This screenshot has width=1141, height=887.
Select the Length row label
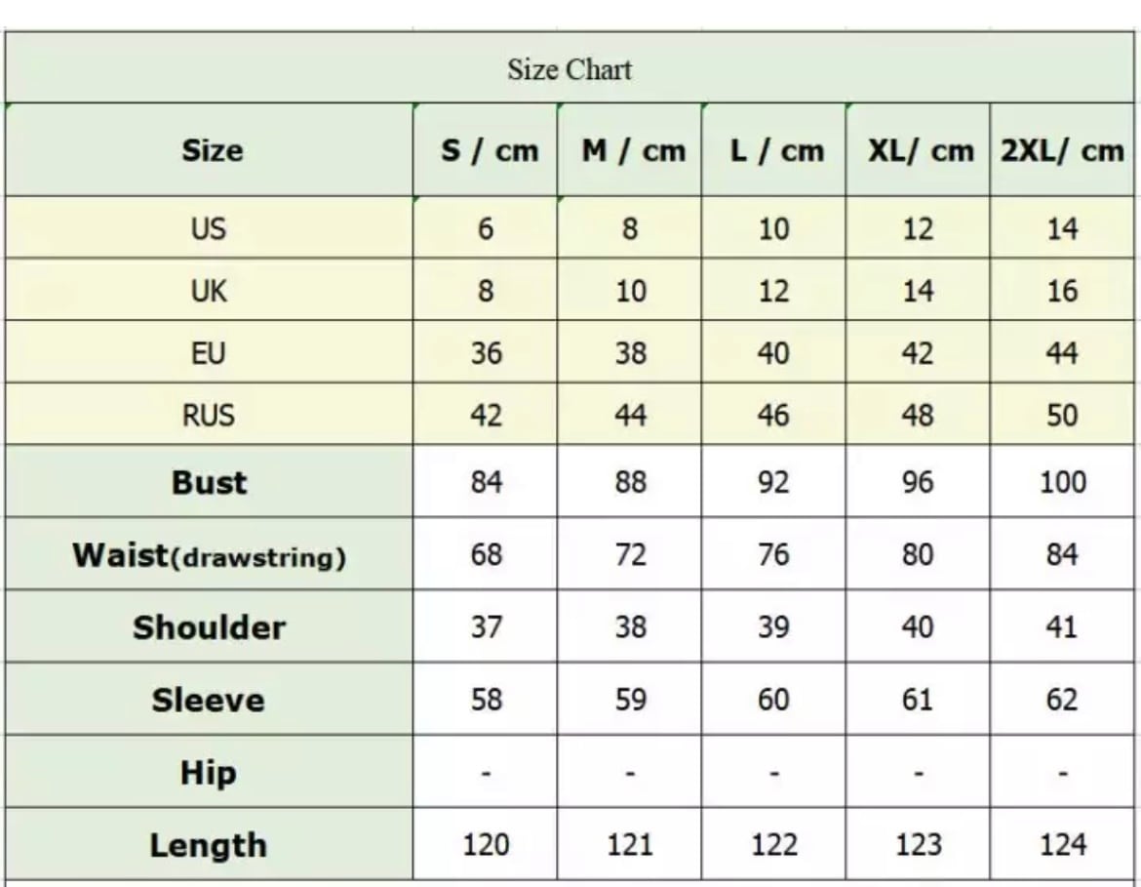coord(210,844)
